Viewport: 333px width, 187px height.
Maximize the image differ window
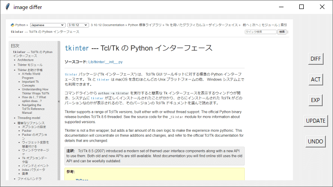[x=301, y=7]
